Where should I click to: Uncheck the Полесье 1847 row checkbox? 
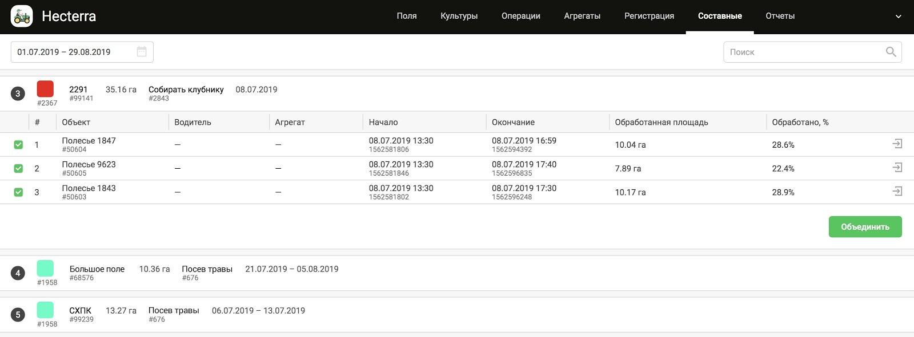coord(18,145)
